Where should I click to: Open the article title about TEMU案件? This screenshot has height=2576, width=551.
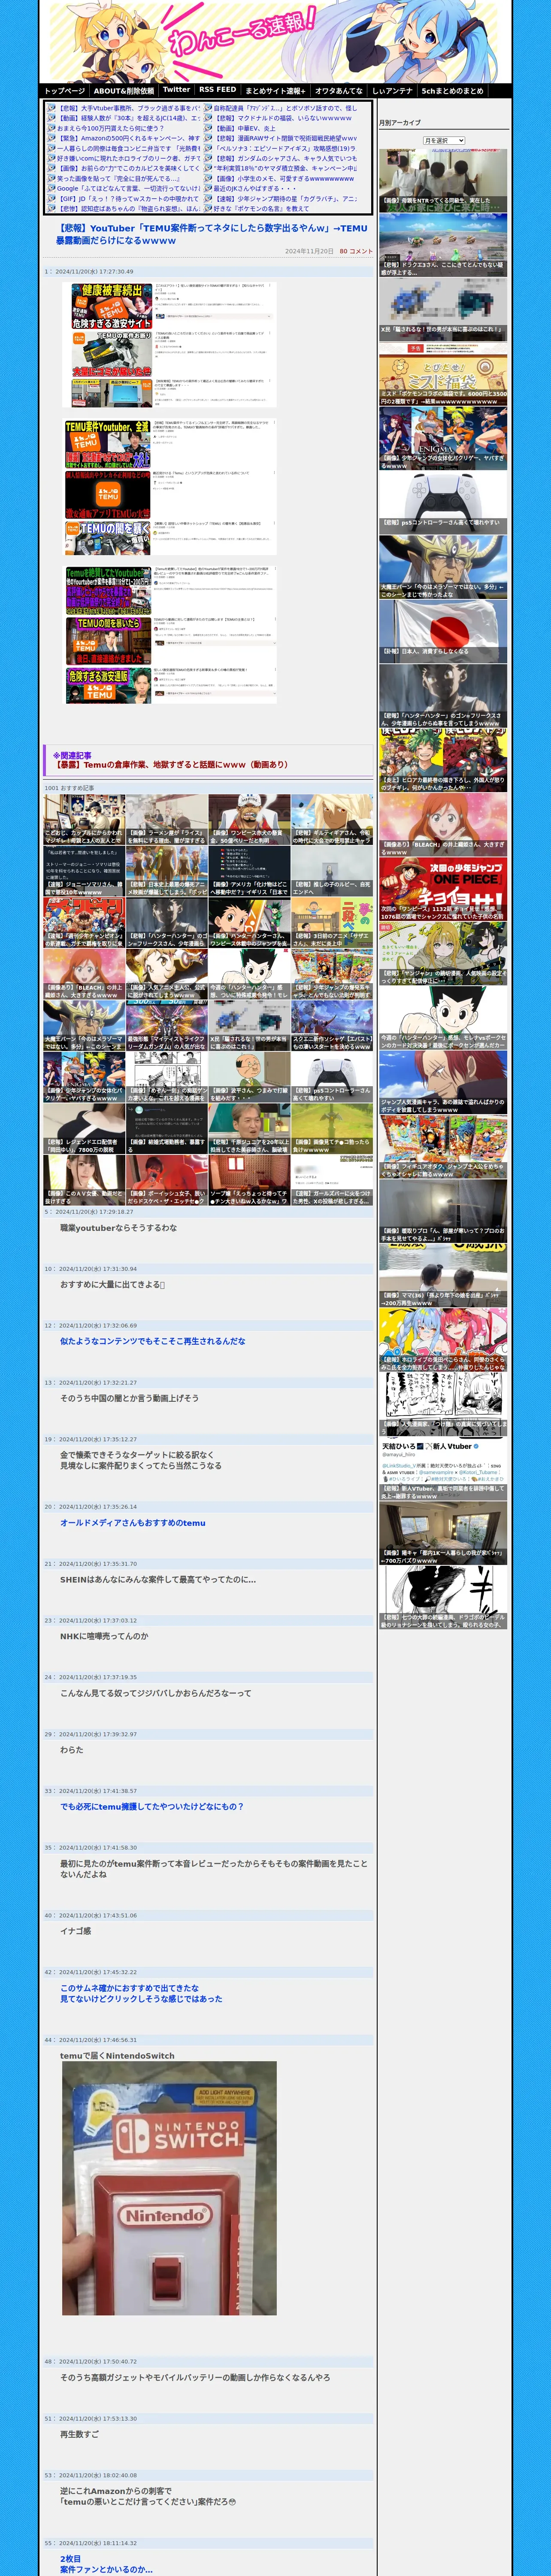tap(211, 234)
